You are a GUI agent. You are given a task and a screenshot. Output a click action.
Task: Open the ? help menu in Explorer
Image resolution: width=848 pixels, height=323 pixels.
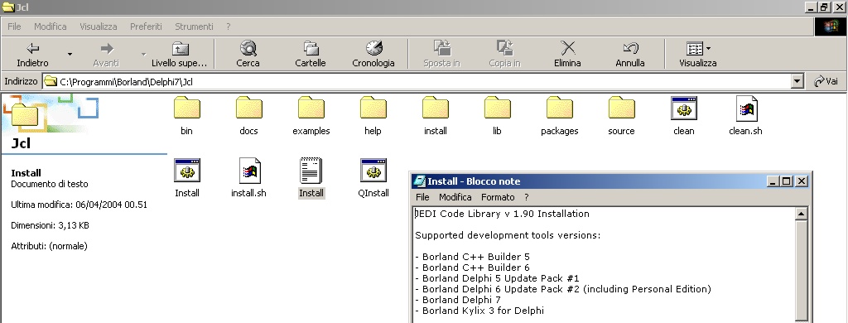click(229, 27)
